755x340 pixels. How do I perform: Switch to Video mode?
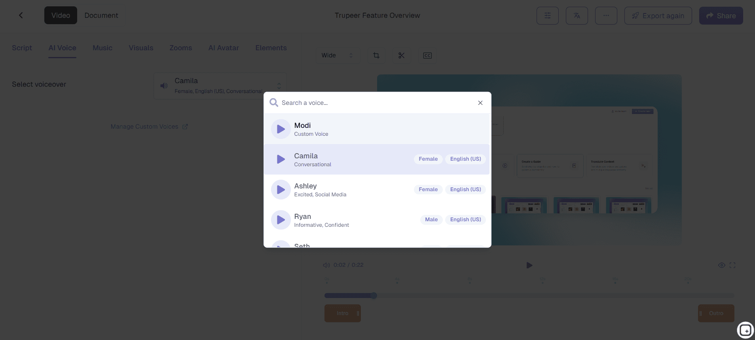61,15
